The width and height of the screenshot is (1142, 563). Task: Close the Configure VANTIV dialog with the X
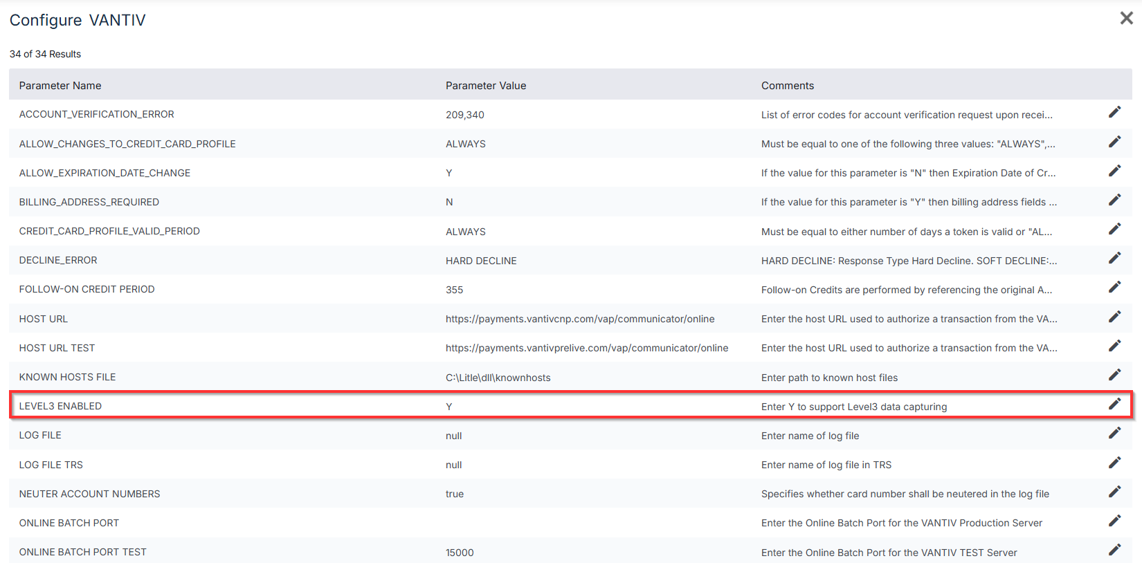click(1127, 19)
